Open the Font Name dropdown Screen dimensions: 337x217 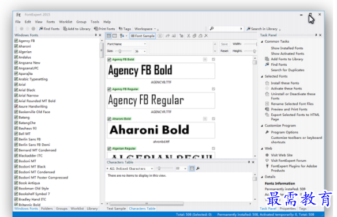(126, 44)
